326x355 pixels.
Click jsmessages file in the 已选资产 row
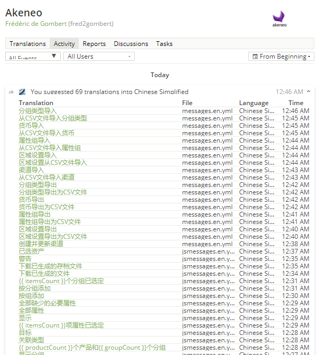tap(208, 251)
